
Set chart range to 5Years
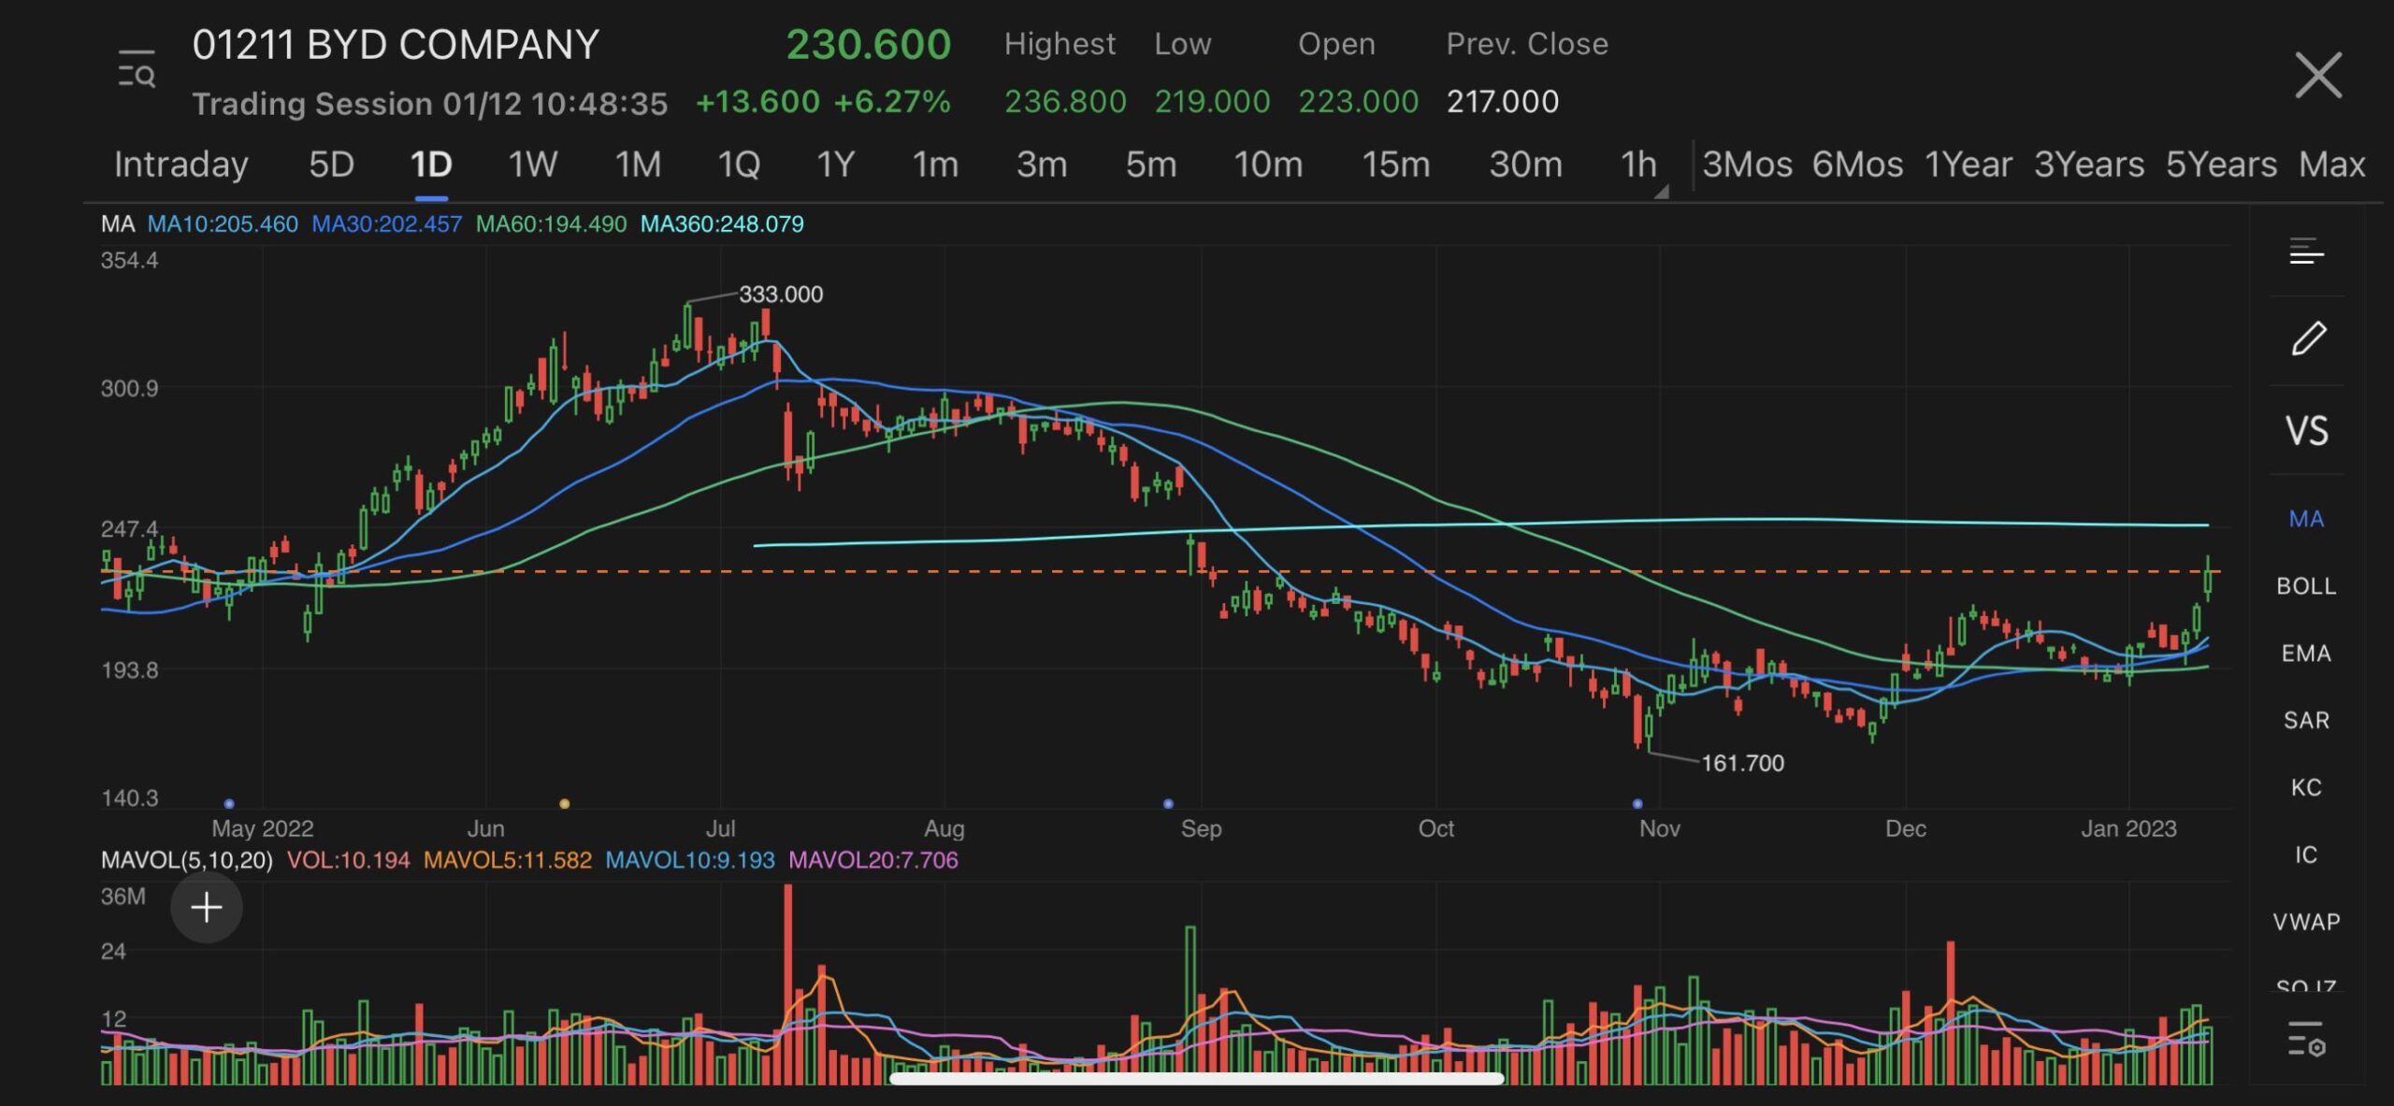tap(2221, 165)
